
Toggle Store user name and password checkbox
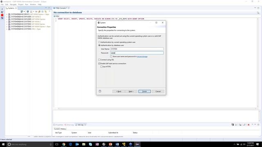[111, 56]
